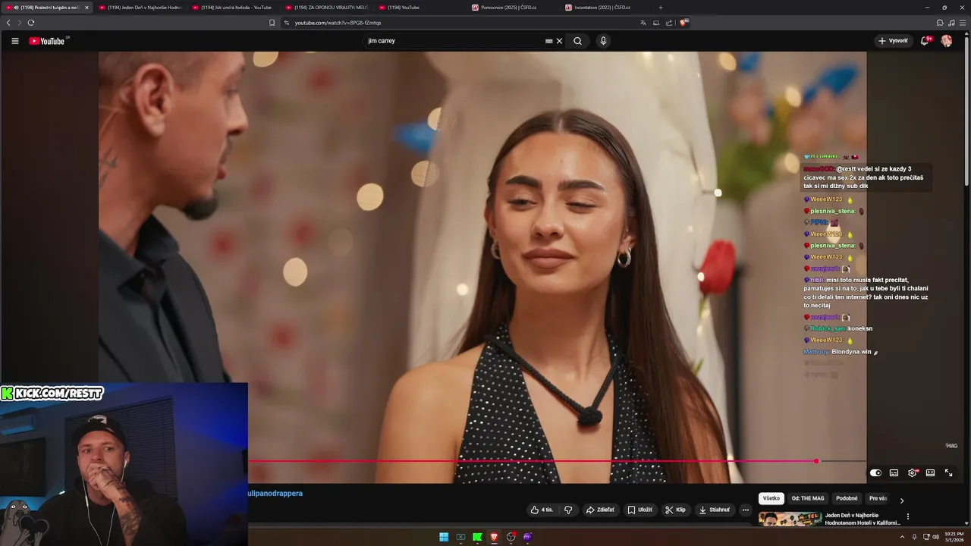Click the translate page icon in address bar
971x546 pixels.
tap(643, 23)
